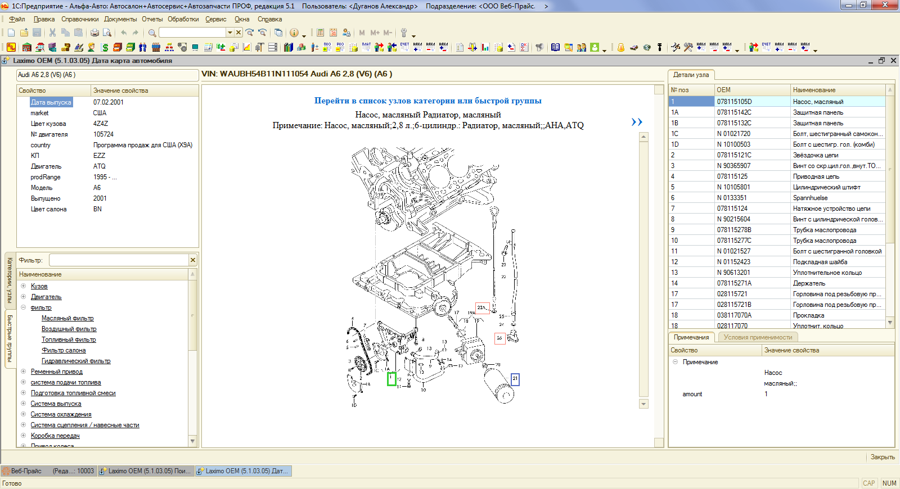Expand the Ременный привод node
900x489 pixels.
[x=24, y=372]
